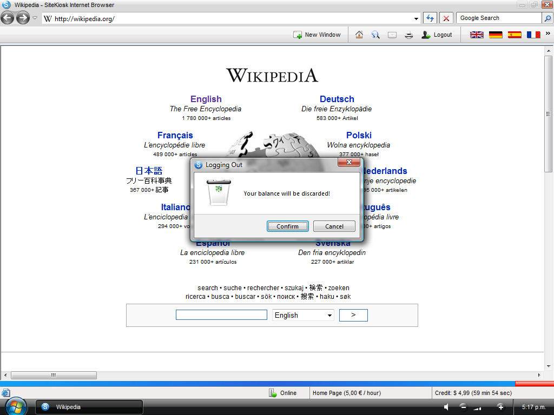Click the magnifier search icon in toolbar

coord(375,35)
